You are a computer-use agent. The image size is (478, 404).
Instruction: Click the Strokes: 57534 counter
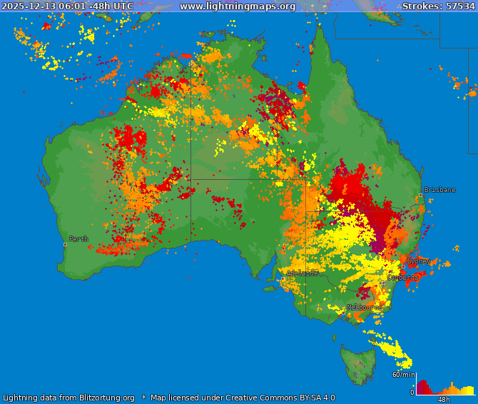438,6
